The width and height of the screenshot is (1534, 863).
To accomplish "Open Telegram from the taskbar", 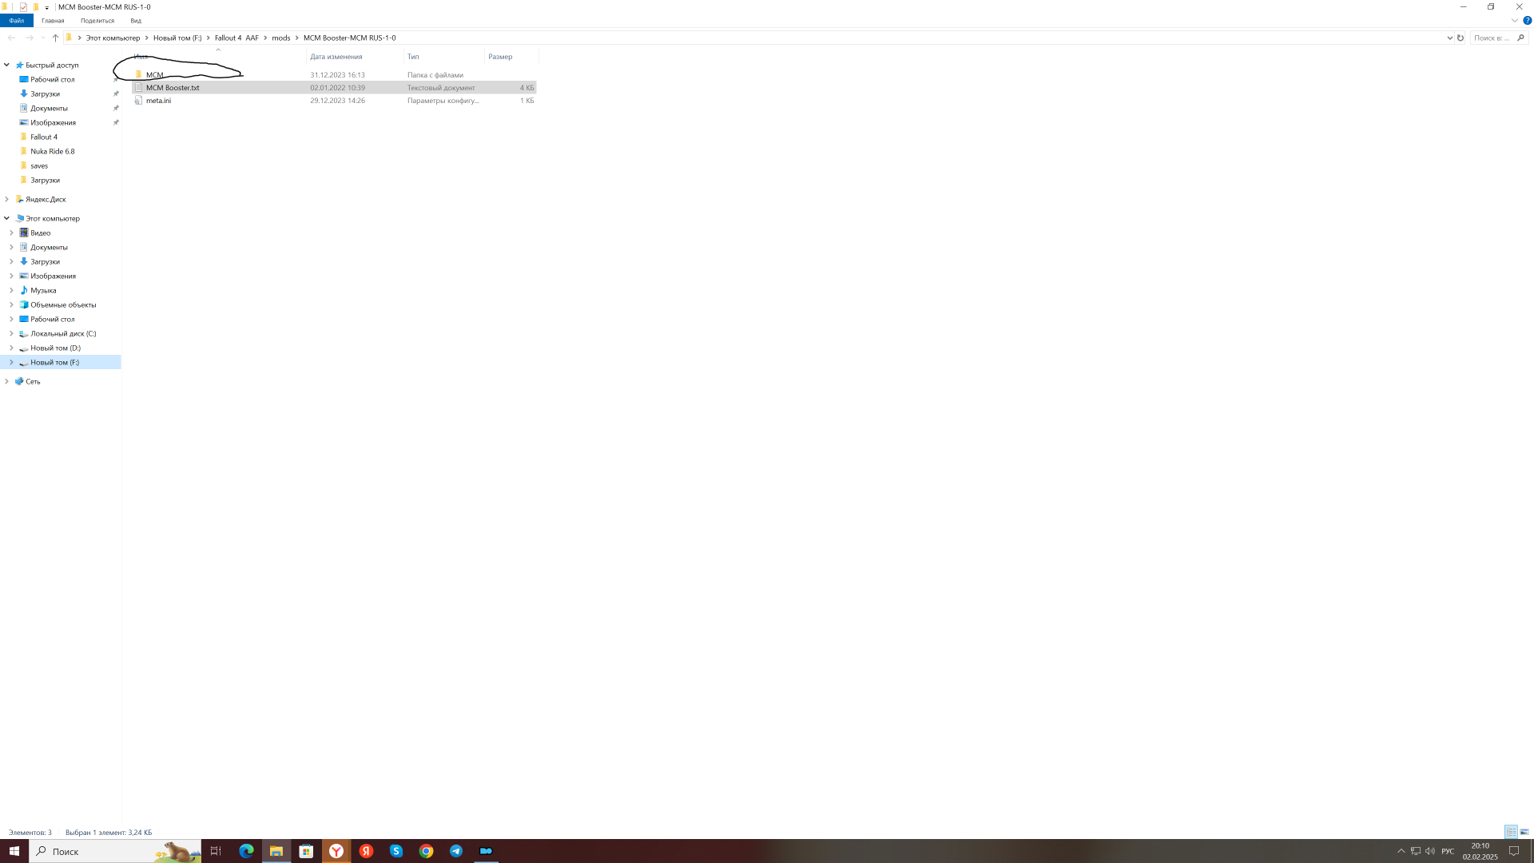I will point(456,851).
